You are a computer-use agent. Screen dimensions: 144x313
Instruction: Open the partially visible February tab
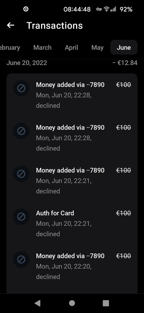pos(10,47)
